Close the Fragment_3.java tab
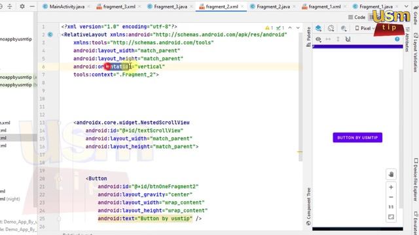This screenshot has width=419, height=235. coord(191,7)
